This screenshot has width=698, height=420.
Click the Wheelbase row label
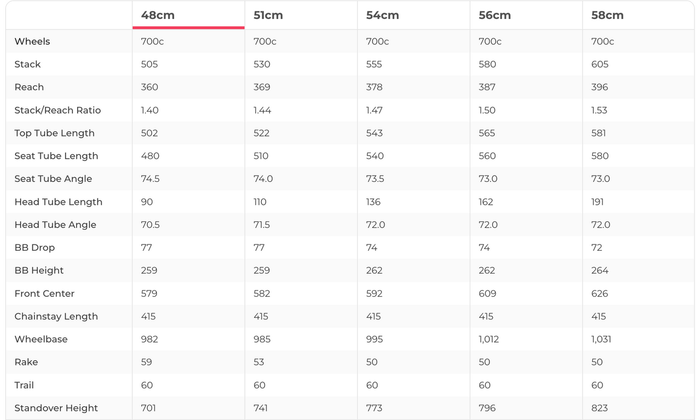(41, 340)
